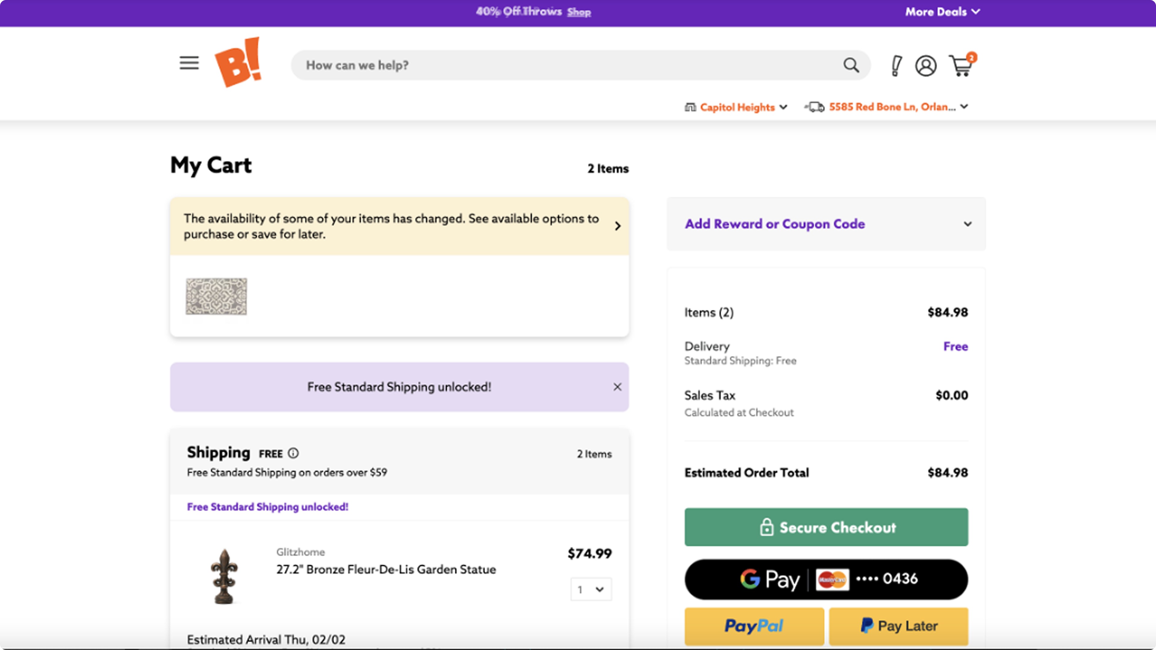This screenshot has width=1156, height=650.
Task: Click 'Items (2)' summary row label
Action: pos(709,312)
